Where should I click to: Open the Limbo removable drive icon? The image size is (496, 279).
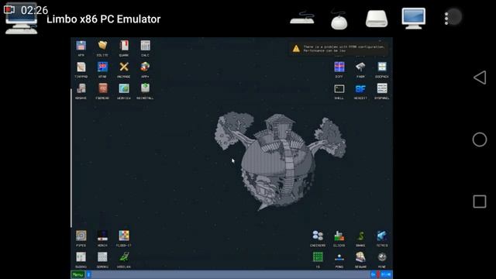377,19
